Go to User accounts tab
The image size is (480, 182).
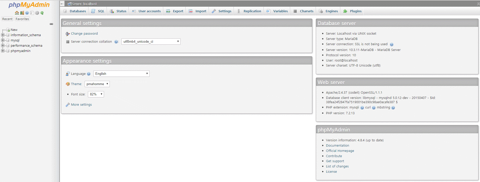(x=146, y=11)
